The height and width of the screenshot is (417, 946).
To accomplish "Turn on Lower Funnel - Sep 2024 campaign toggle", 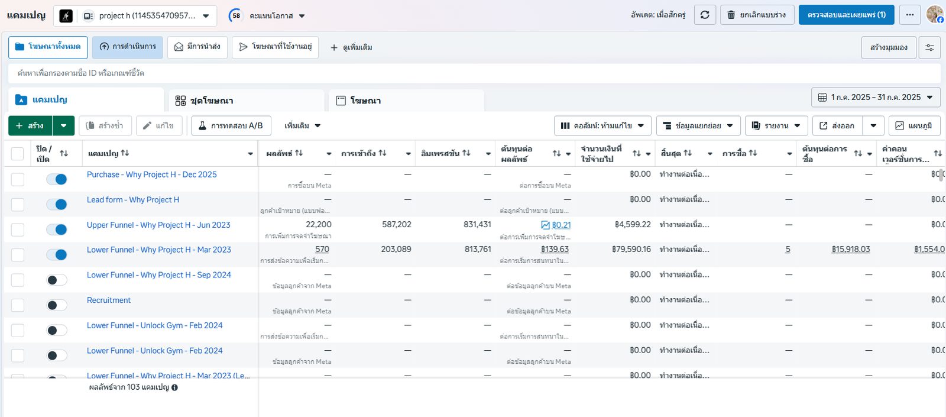I will click(x=57, y=280).
